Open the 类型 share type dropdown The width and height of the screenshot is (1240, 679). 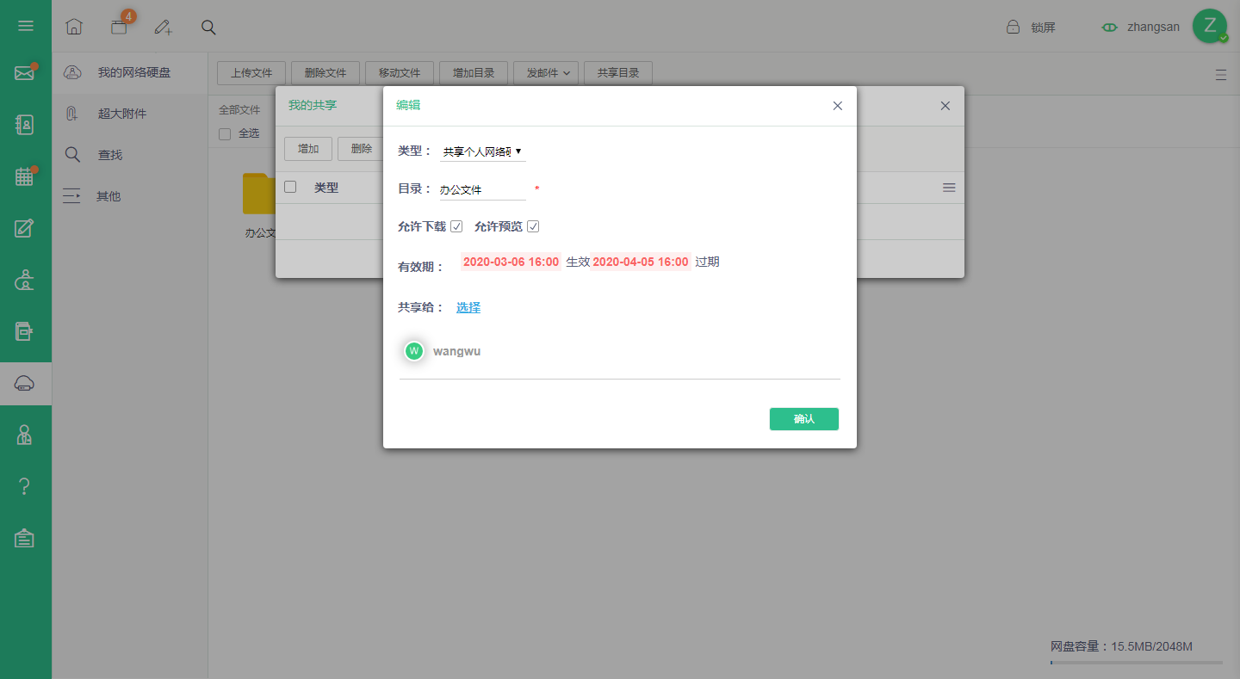click(482, 151)
